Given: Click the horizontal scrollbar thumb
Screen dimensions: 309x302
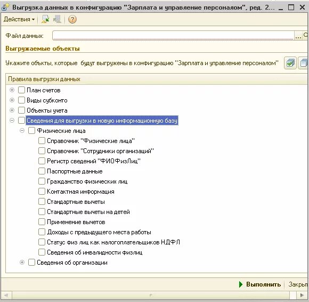Looking at the screenshot, I should [151, 295].
